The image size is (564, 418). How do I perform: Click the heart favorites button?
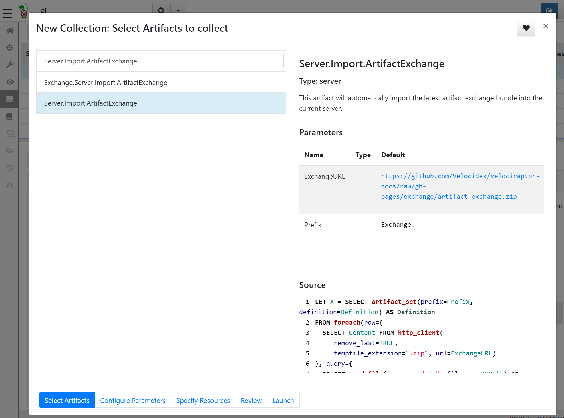coord(526,28)
